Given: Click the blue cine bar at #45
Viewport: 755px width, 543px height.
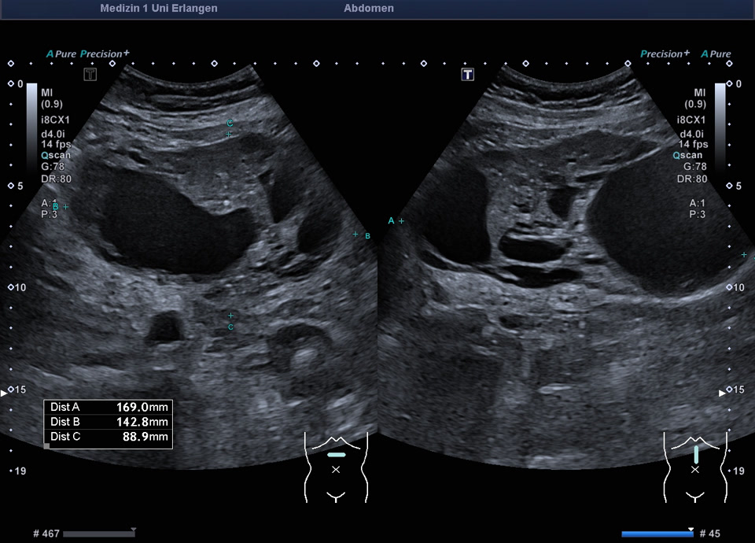Looking at the screenshot, I should click(x=657, y=534).
